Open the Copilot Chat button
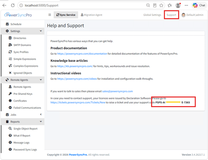The height and width of the screenshot is (160, 208). (x=199, y=5)
